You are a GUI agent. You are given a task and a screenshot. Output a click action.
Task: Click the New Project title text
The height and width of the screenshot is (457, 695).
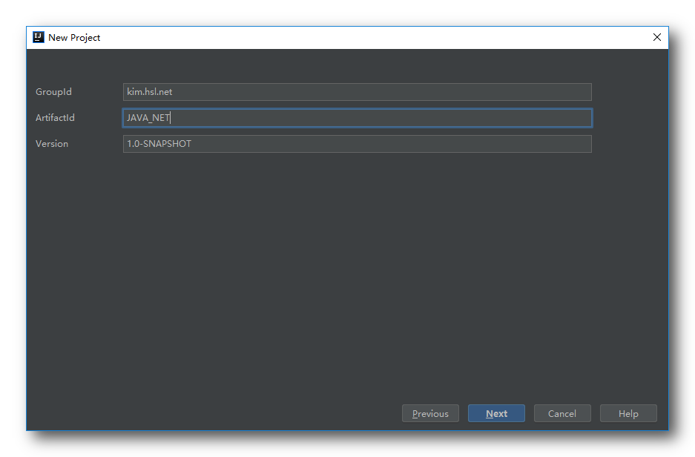point(74,38)
